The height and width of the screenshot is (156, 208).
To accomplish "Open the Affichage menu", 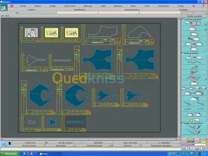I will tap(88, 6).
